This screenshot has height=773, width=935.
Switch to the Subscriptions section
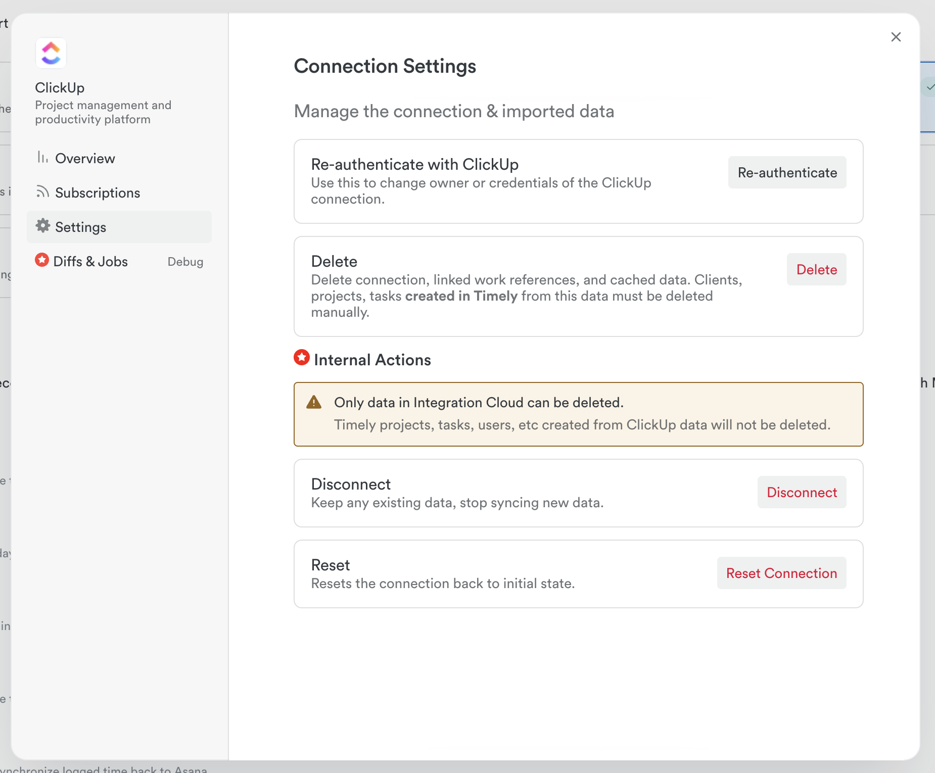coord(98,192)
